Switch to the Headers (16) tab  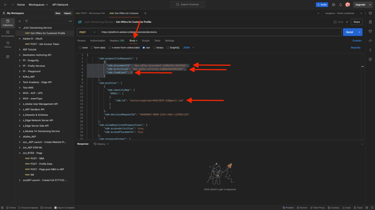pyautogui.click(x=117, y=41)
